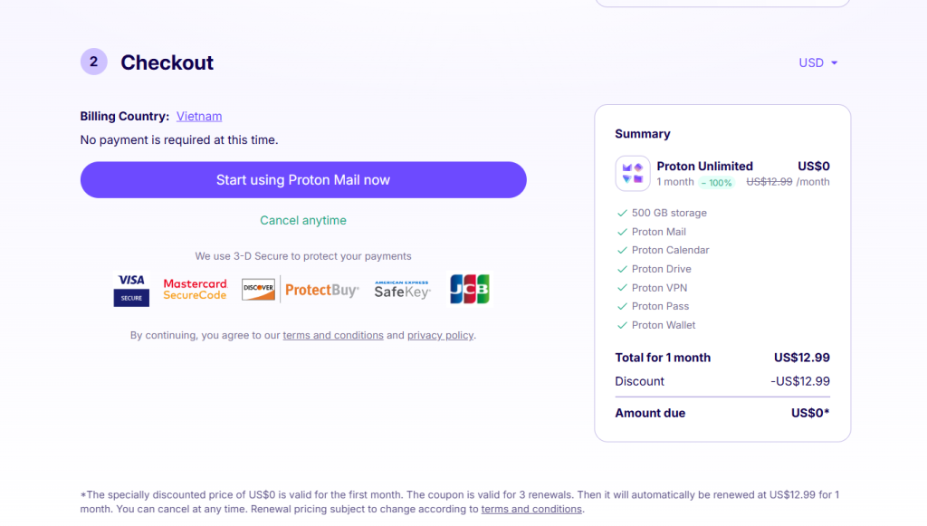Click the Visa Secure card icon
This screenshot has height=526, width=927.
point(131,290)
